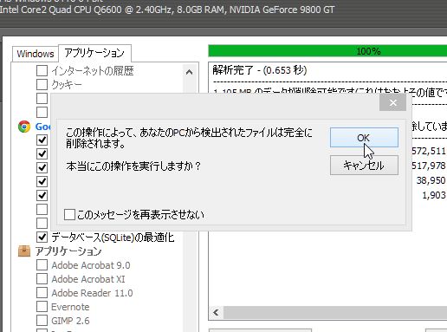Click the Google Chrome icon in the list

(24, 127)
